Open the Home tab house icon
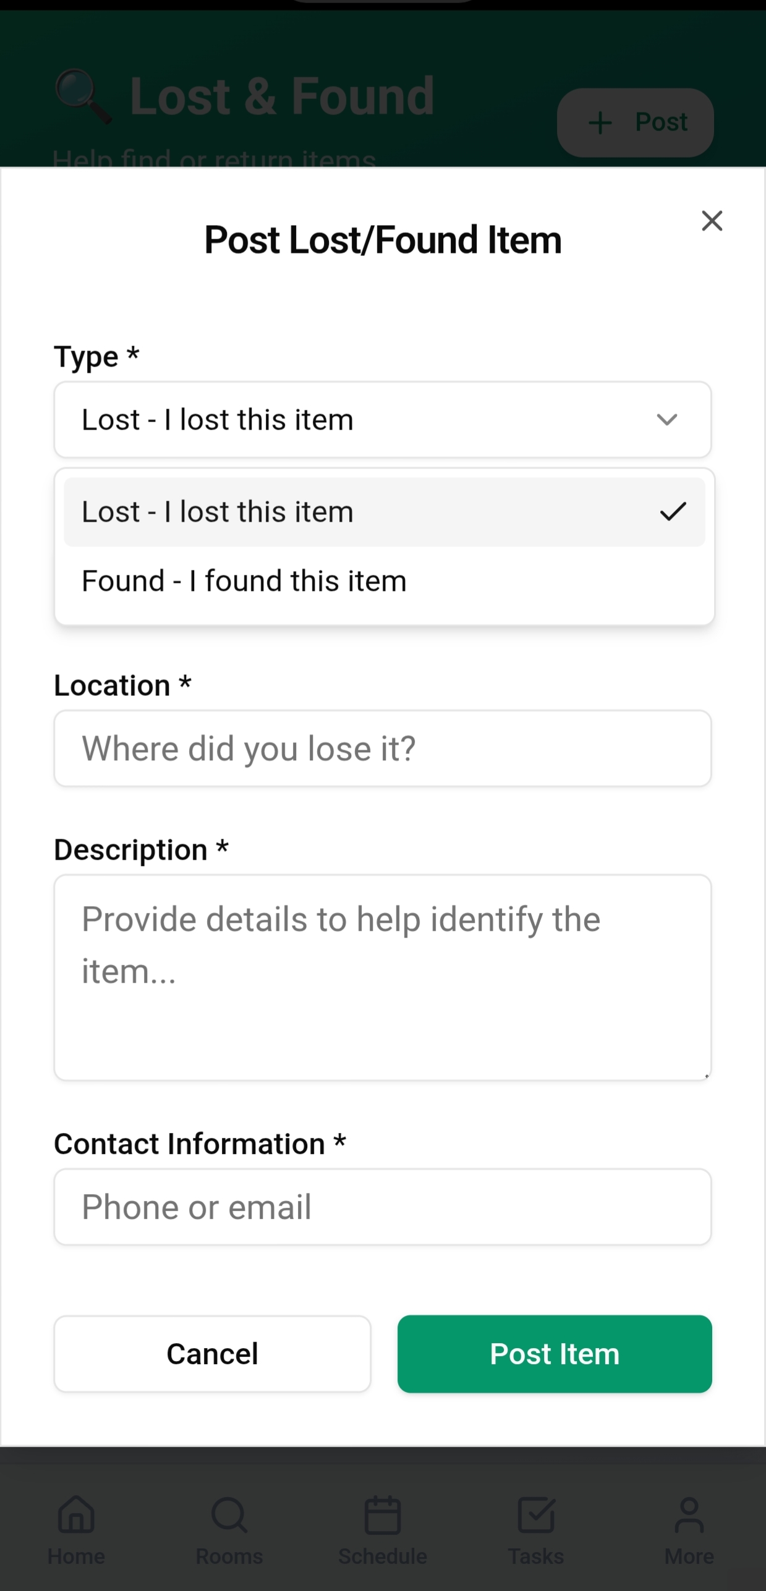This screenshot has height=1591, width=766. (76, 1514)
